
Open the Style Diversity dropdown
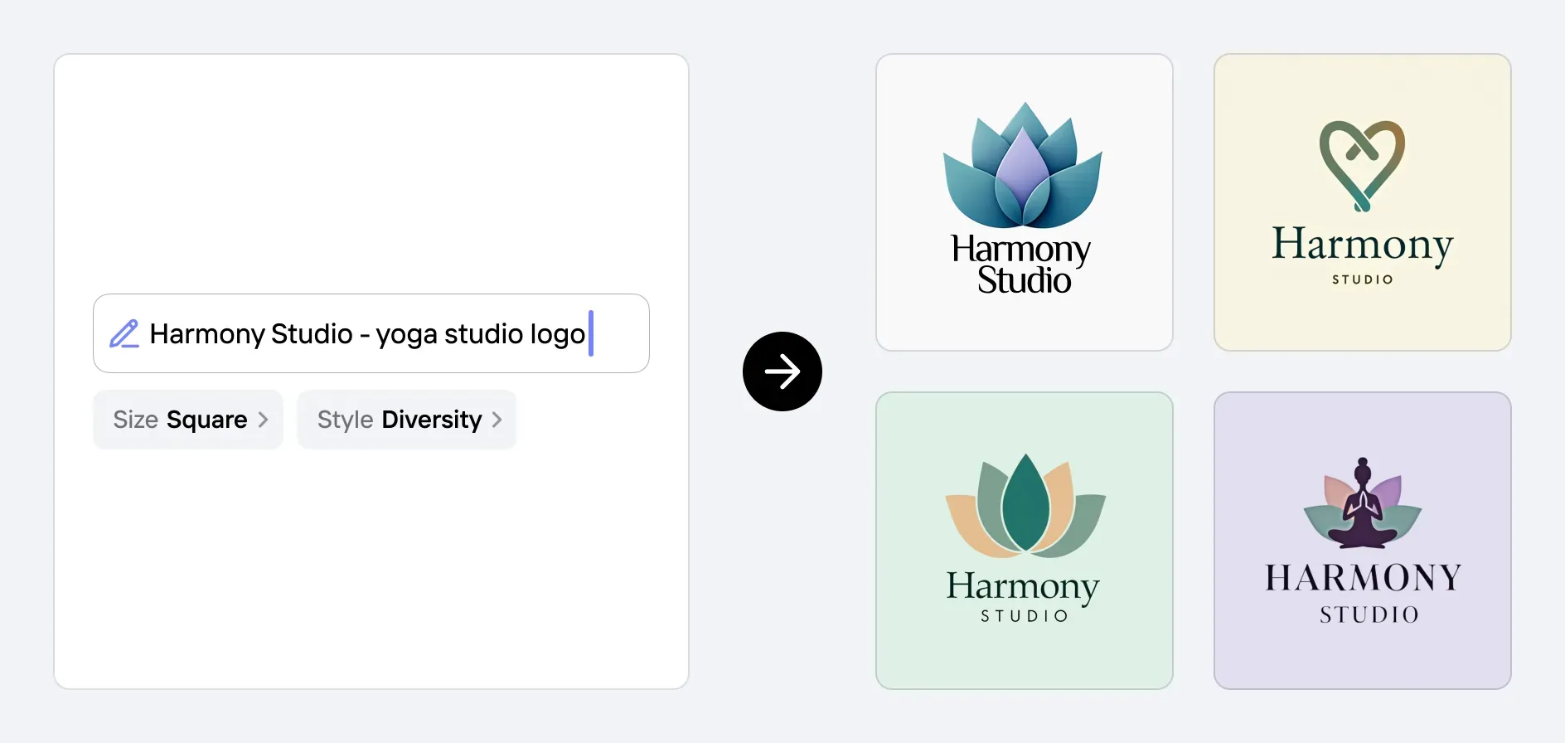coord(406,420)
